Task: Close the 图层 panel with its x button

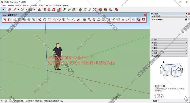Action: tap(186, 48)
